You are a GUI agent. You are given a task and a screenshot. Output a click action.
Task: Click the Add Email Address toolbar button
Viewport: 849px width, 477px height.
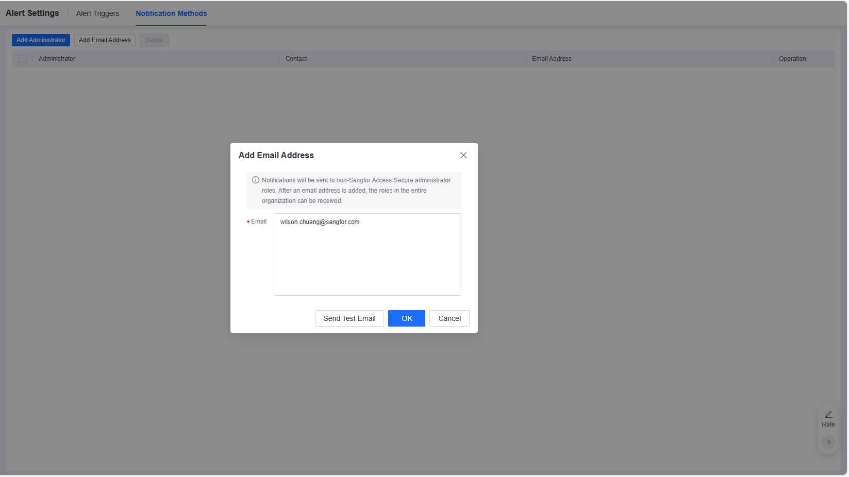tap(105, 40)
